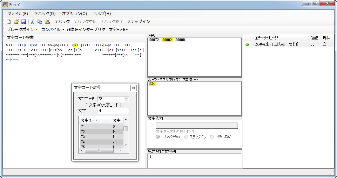Select row 73 I in the code list
Screen dimensions: 337x178
click(101, 137)
